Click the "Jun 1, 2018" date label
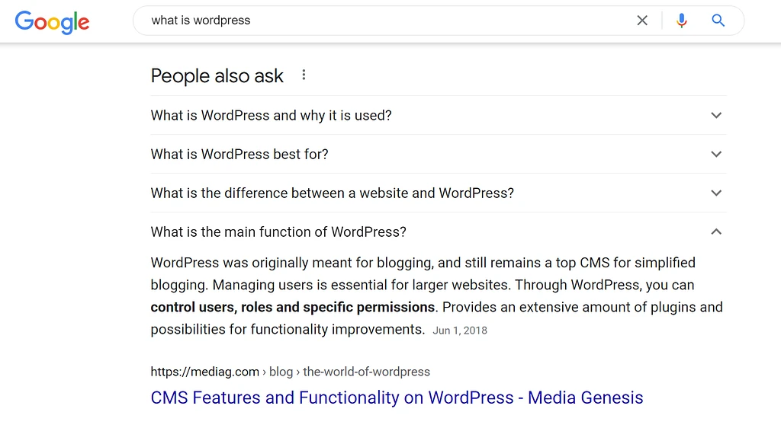 coord(460,331)
